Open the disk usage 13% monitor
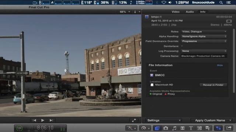 coord(119,3)
